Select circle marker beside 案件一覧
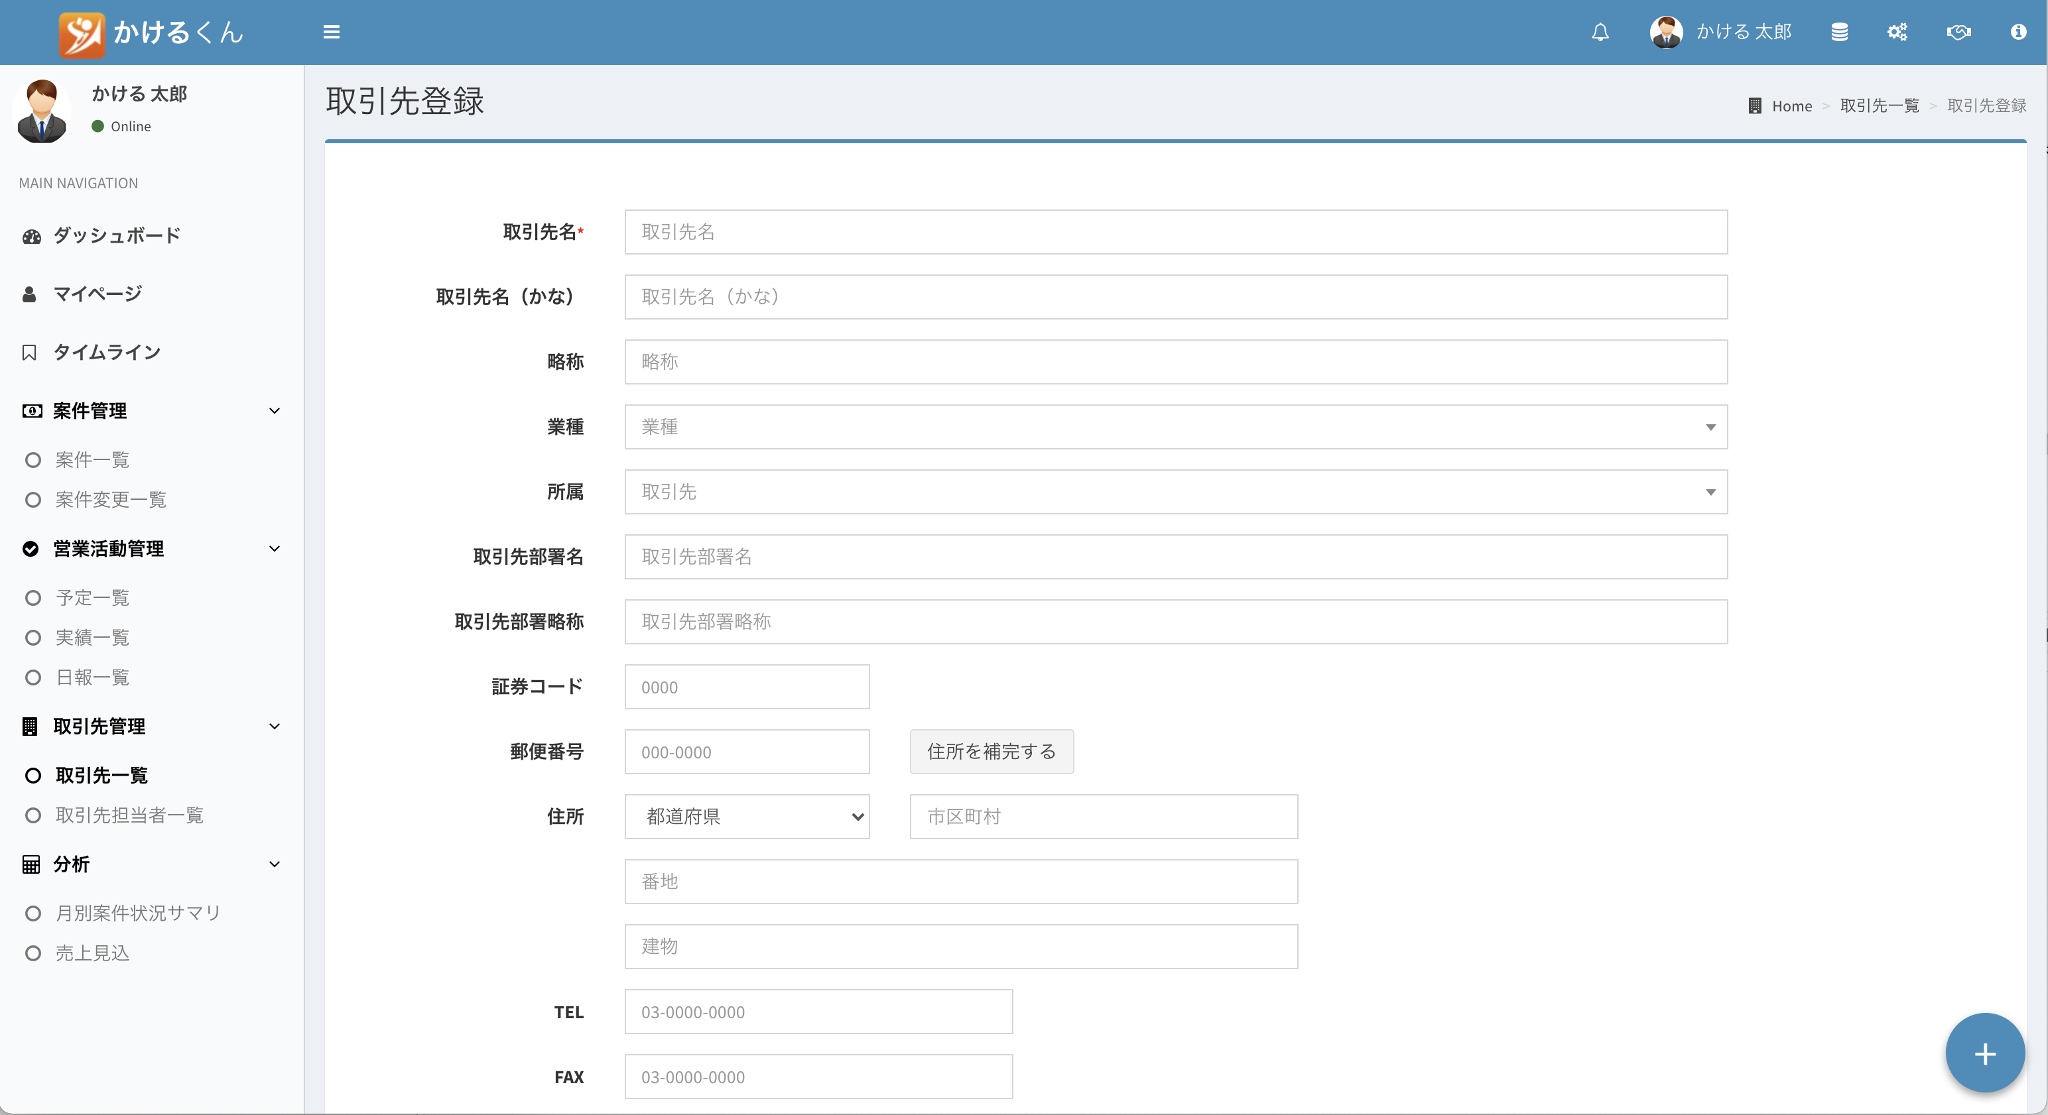This screenshot has height=1115, width=2048. coord(33,460)
